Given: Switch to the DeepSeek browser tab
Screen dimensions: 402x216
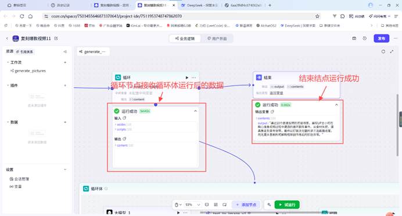Looking at the screenshot, I should (x=200, y=5).
